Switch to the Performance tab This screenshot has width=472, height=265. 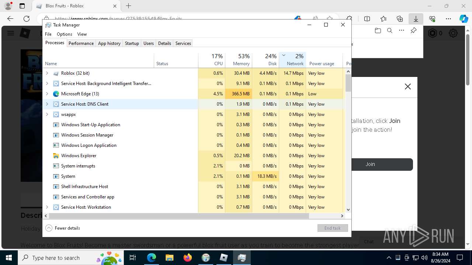point(81,43)
